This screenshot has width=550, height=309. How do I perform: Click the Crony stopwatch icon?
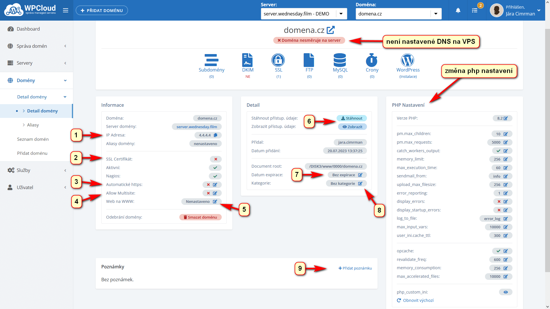tap(372, 60)
